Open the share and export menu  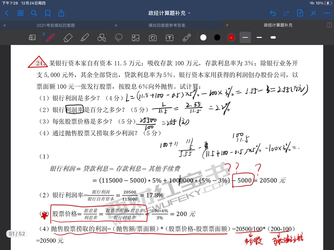pyautogui.click(x=61, y=13)
